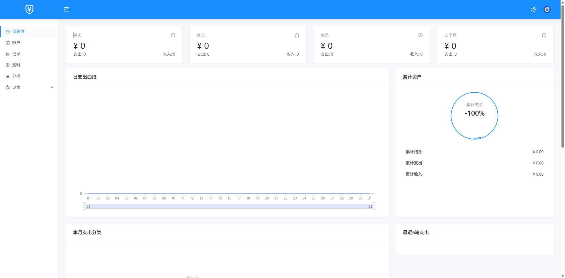Collapse the sidebar with the menu fold icon
This screenshot has width=565, height=278.
pyautogui.click(x=66, y=9)
